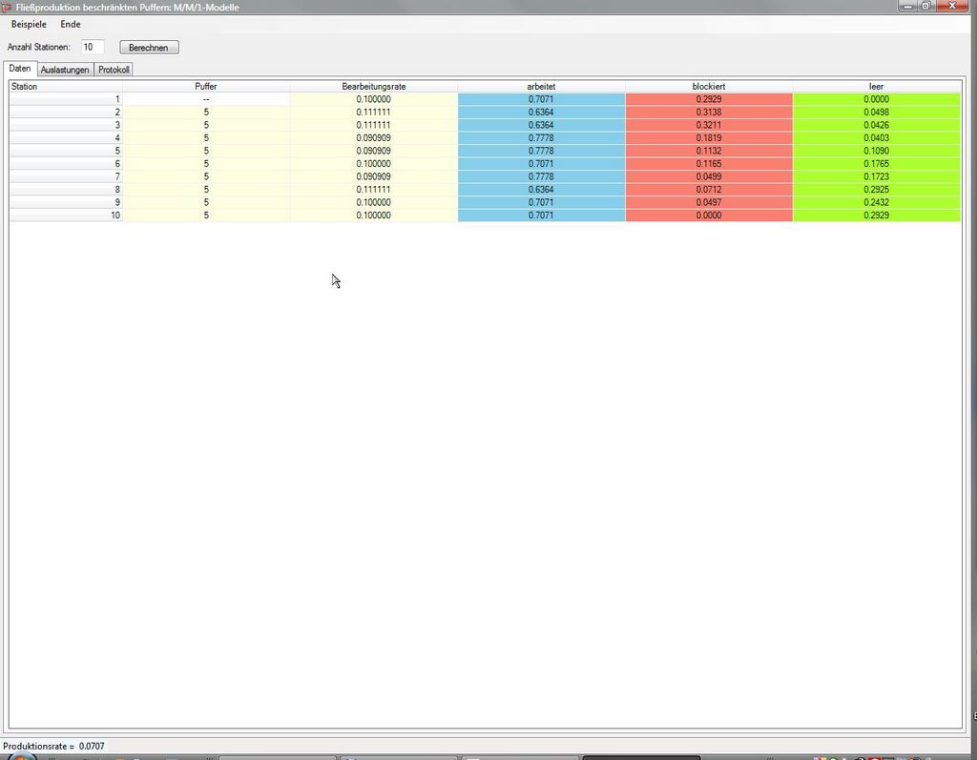Screen dimensions: 977x760
Task: Select the Daten tab
Action: 20,69
